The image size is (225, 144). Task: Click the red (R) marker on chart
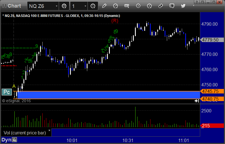click(x=115, y=21)
